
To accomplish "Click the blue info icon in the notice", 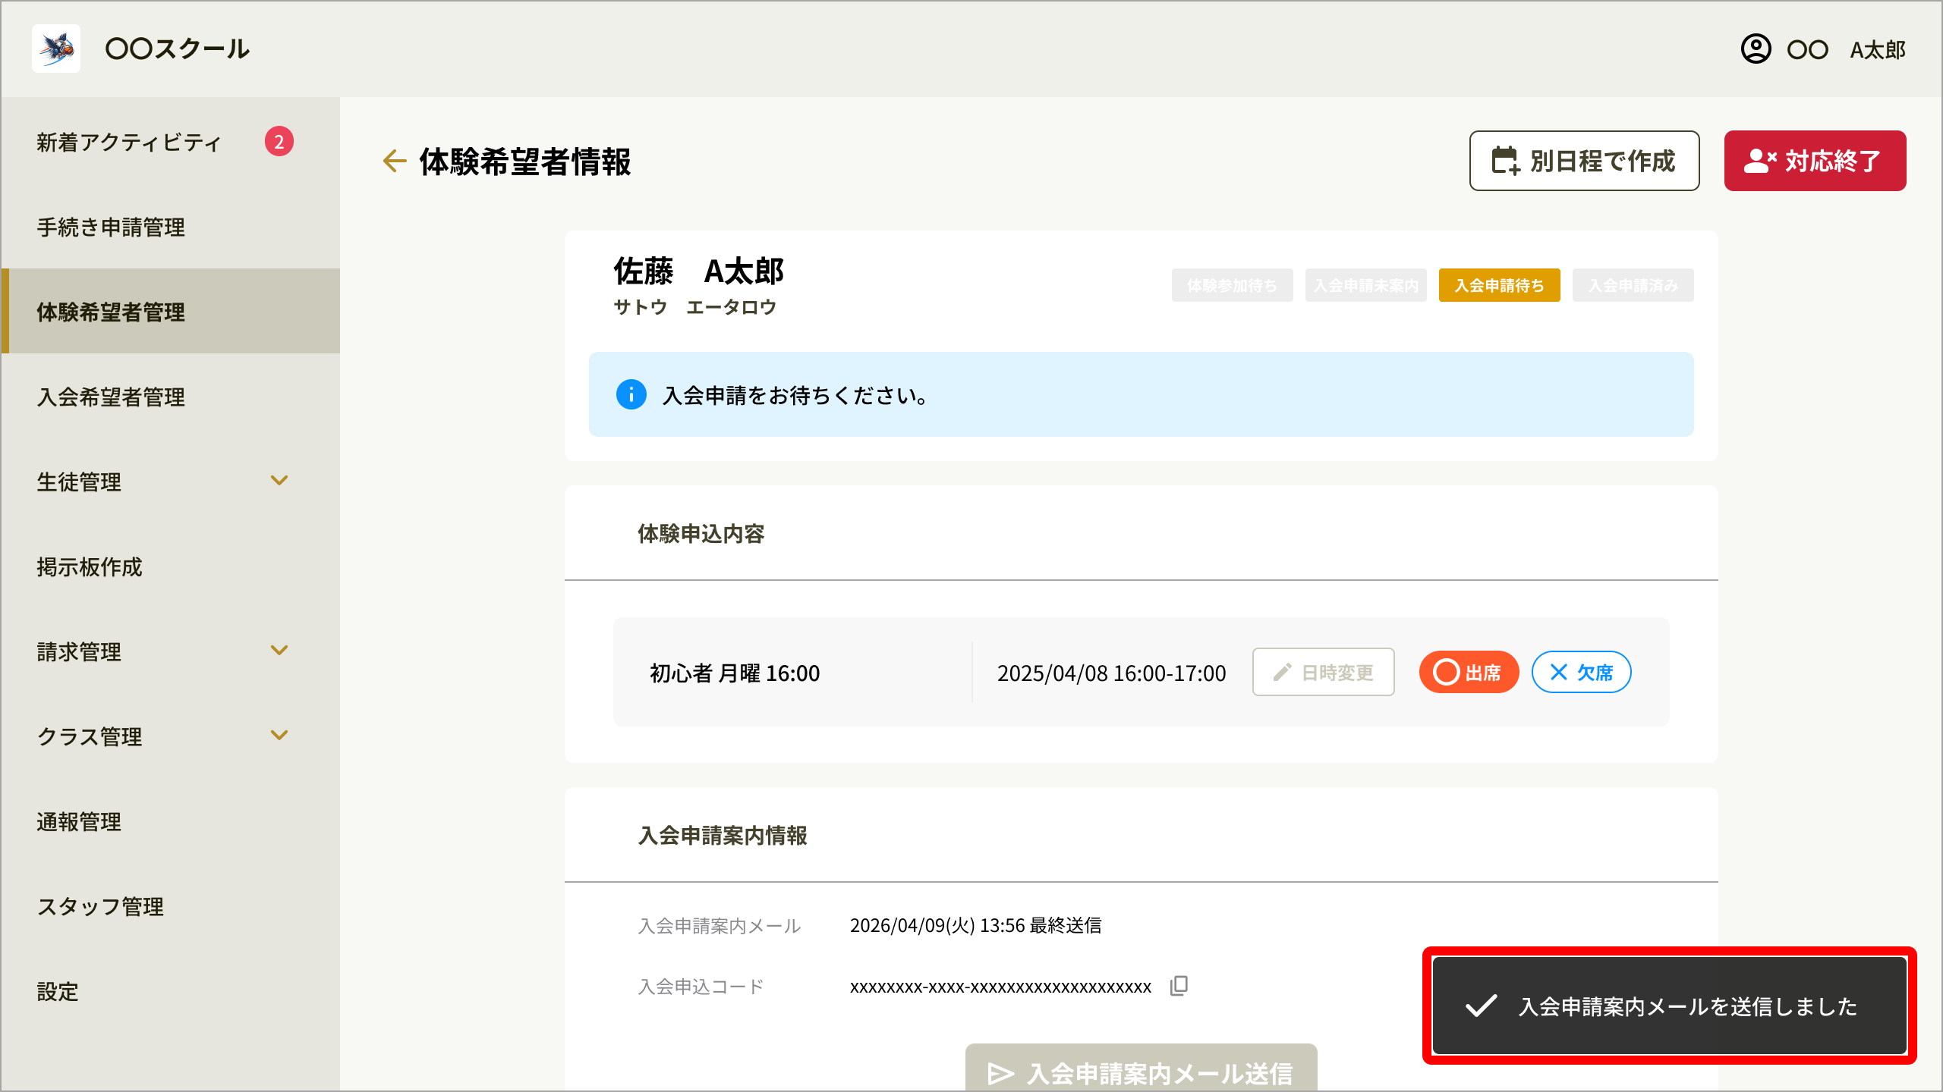I will (631, 394).
